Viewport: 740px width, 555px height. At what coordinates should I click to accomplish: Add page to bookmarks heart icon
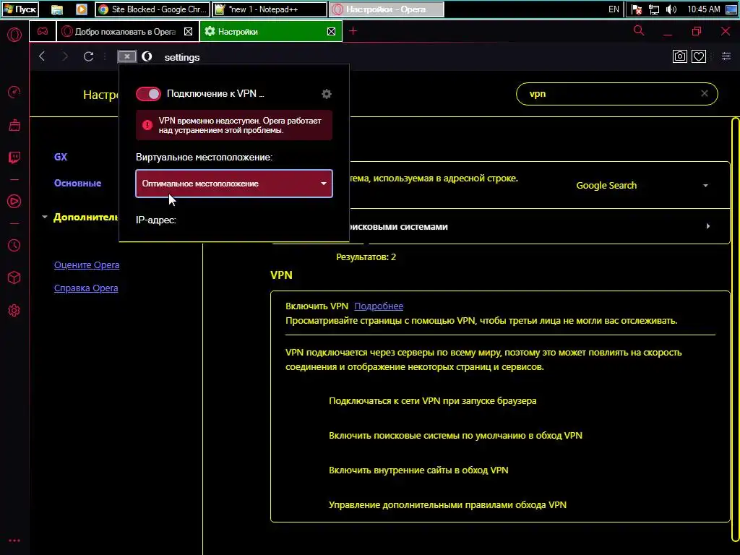click(x=699, y=56)
